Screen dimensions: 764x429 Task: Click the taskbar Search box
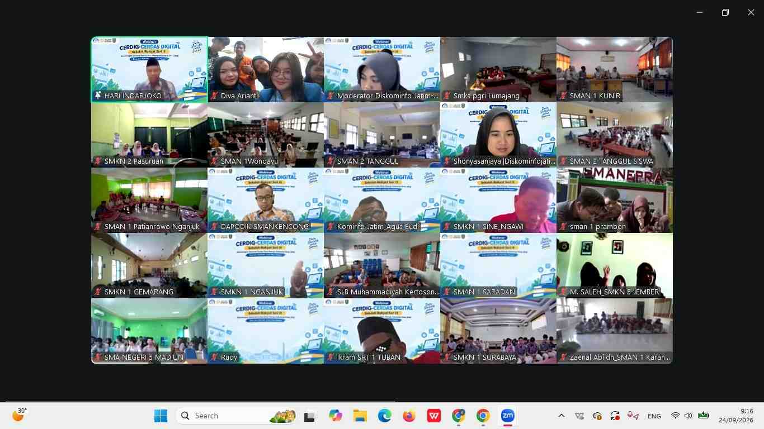tap(236, 416)
